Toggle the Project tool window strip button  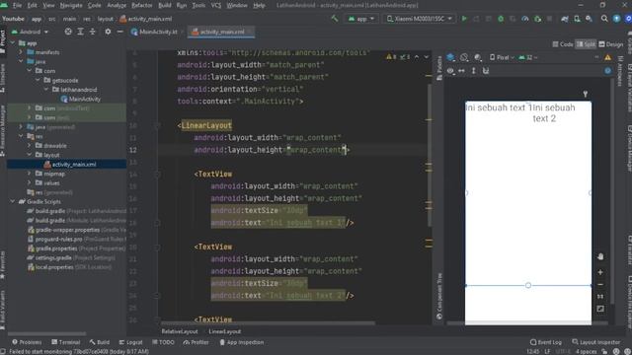click(3, 41)
